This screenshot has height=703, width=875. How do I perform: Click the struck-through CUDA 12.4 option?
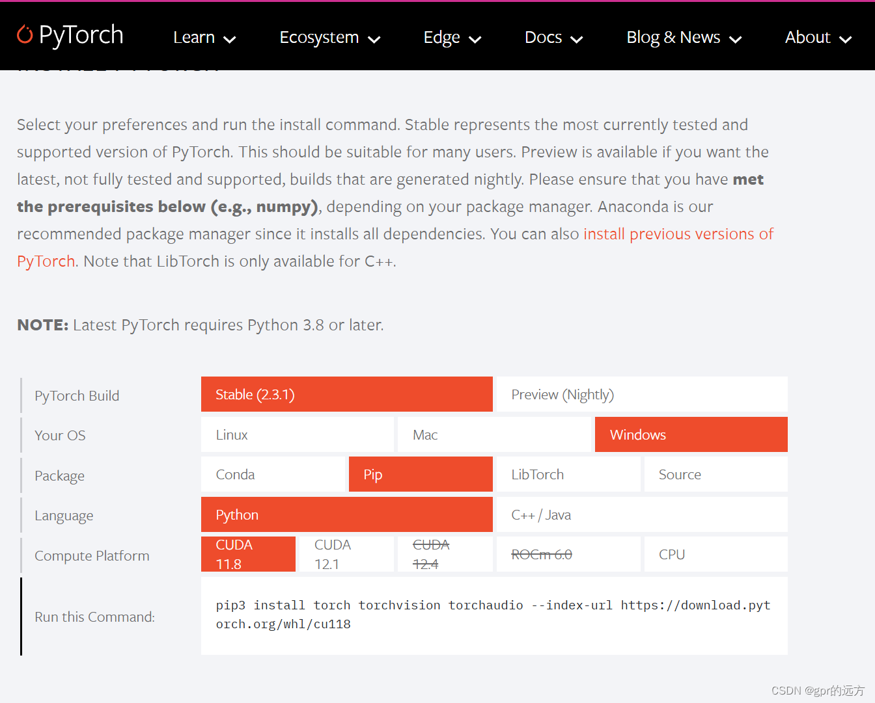pyautogui.click(x=445, y=554)
